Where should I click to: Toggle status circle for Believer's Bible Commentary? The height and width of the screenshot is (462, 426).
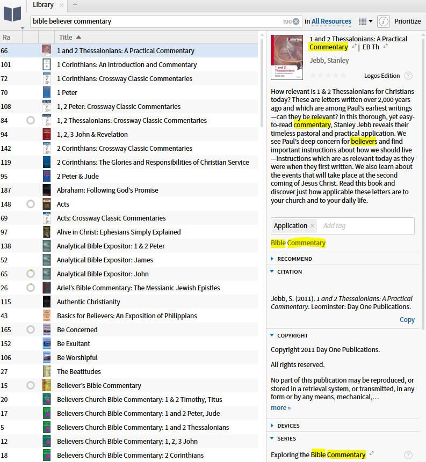[x=31, y=385]
